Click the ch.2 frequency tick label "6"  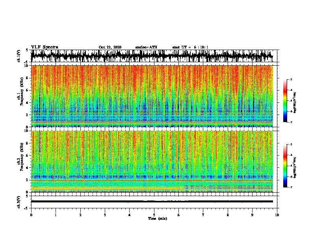point(28,156)
